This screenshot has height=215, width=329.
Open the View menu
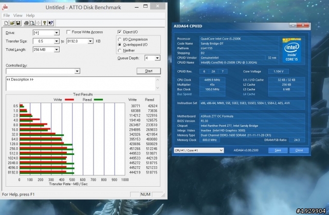pyautogui.click(x=18, y=15)
